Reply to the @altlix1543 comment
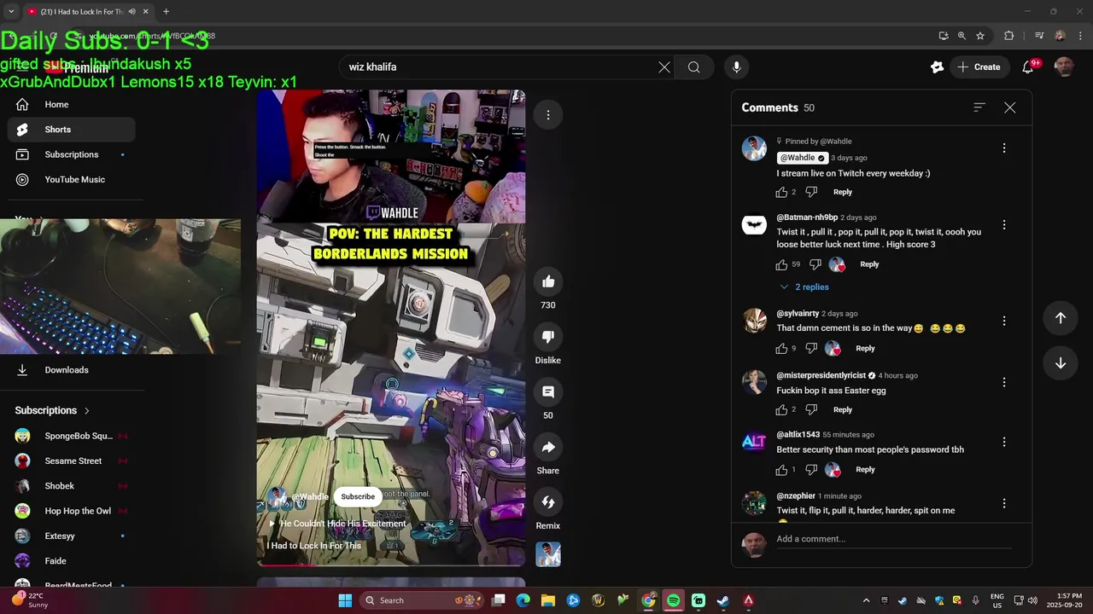The height and width of the screenshot is (614, 1093). (865, 470)
